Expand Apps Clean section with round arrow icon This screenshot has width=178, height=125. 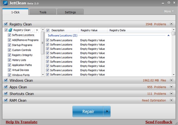[172, 87]
